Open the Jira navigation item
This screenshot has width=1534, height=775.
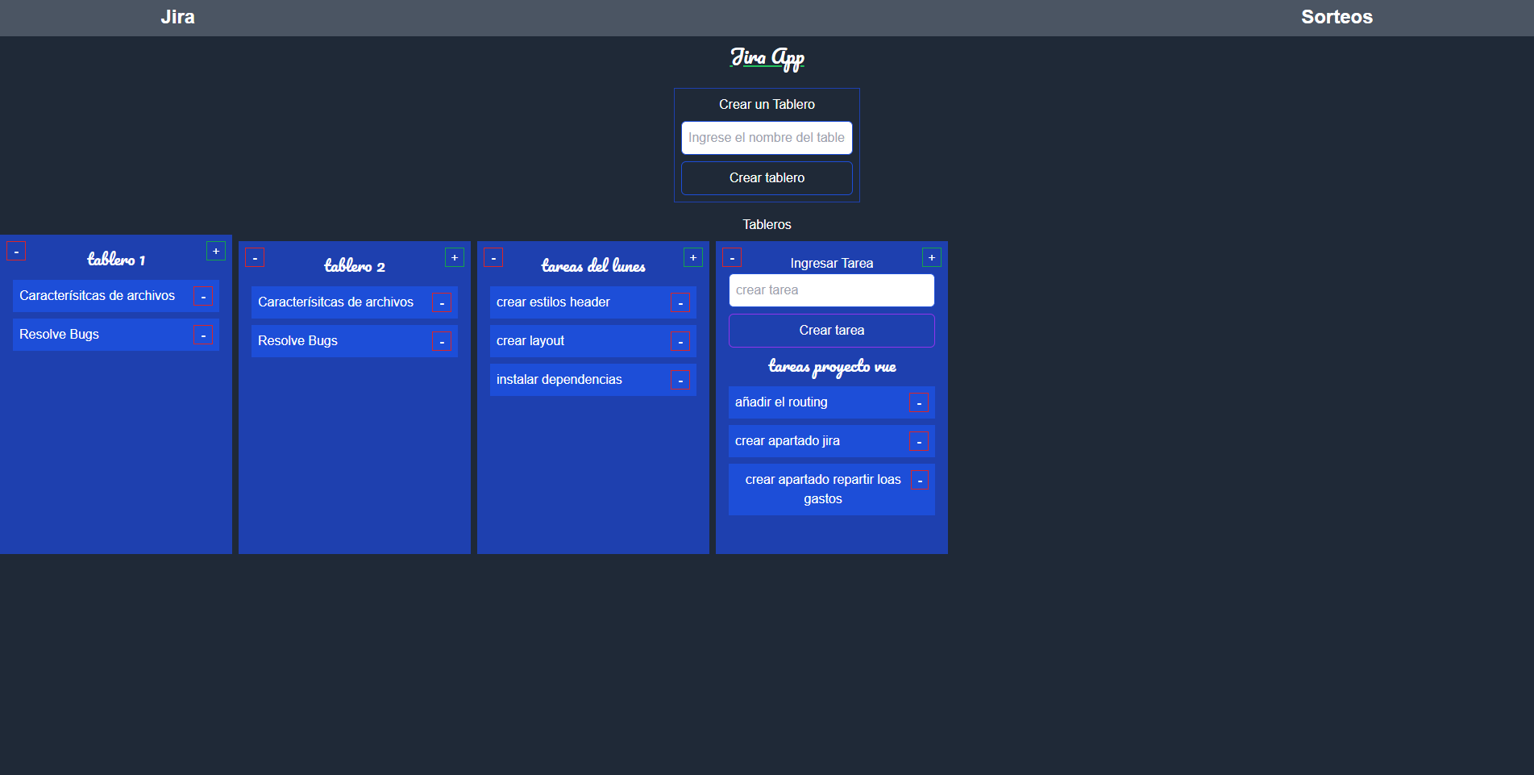coord(177,17)
